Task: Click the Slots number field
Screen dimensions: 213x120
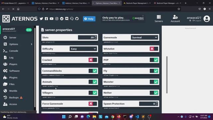Action: (86, 37)
